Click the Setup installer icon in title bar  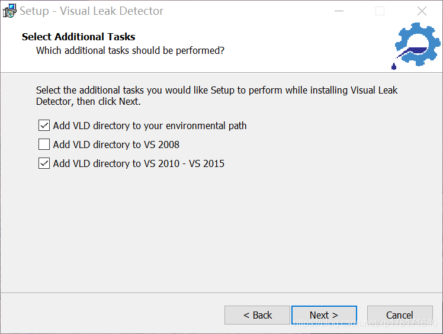9,11
